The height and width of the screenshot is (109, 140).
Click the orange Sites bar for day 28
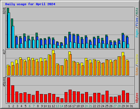tap(120, 66)
